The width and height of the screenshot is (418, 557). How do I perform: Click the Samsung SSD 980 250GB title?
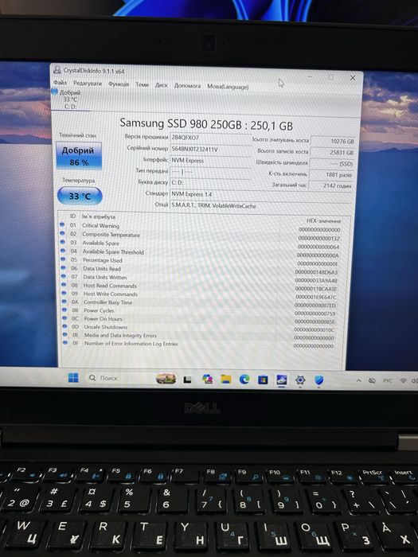point(206,124)
